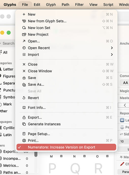Click the Revert circular arrow icon
The image size is (129, 175).
24,98
